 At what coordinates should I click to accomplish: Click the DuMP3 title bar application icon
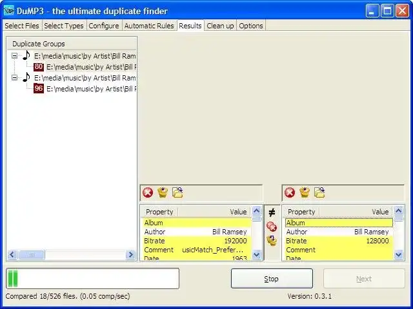click(9, 11)
